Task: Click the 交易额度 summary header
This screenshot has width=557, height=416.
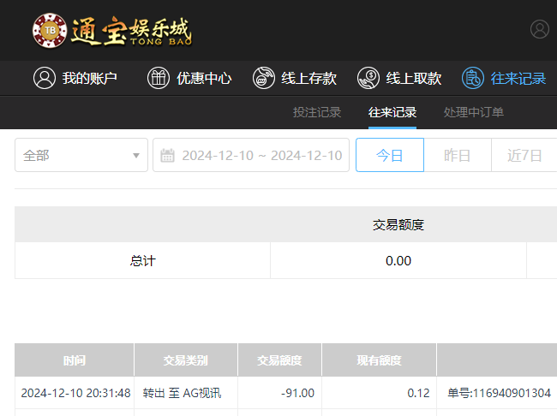Action: pyautogui.click(x=398, y=224)
